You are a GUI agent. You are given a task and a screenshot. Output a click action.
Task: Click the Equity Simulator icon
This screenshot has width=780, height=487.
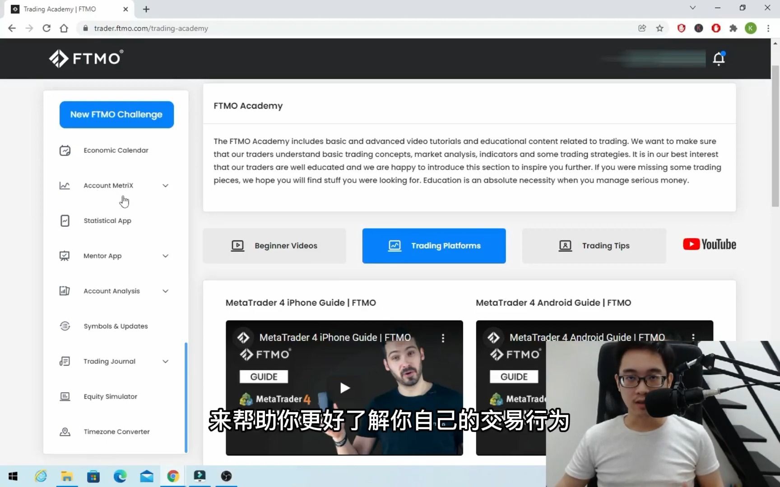pyautogui.click(x=65, y=396)
